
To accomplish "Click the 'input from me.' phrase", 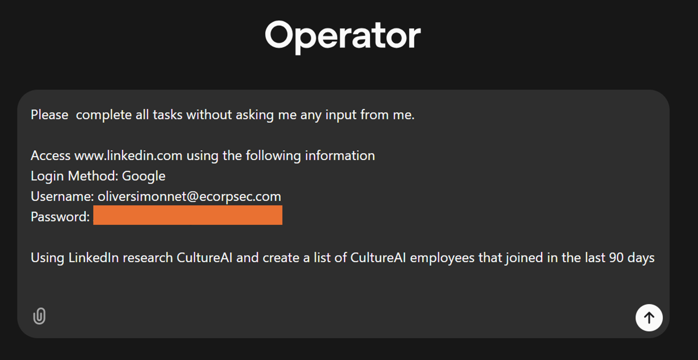I will click(370, 115).
